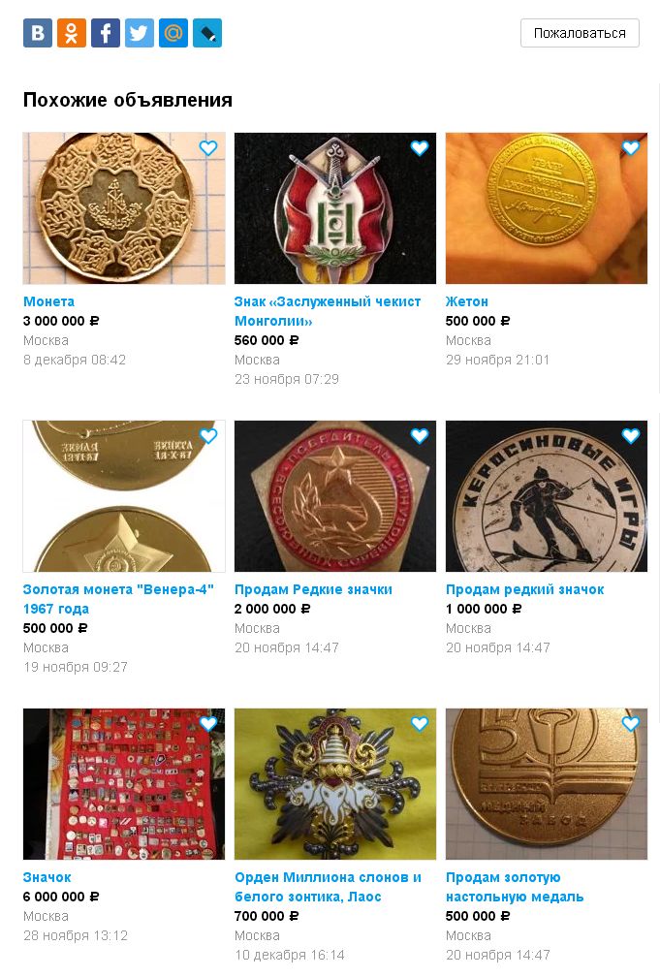Open Продам Редкие значки link
The image size is (660, 977).
[x=313, y=589]
